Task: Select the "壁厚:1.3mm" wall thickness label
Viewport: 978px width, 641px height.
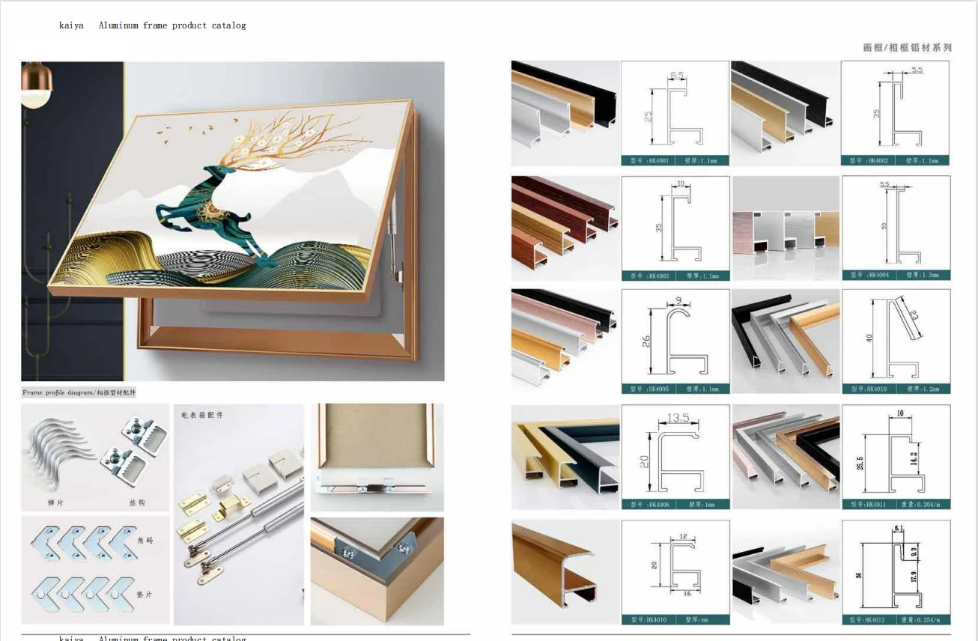Action: (923, 276)
